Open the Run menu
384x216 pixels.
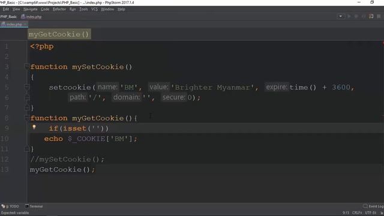coord(73,9)
